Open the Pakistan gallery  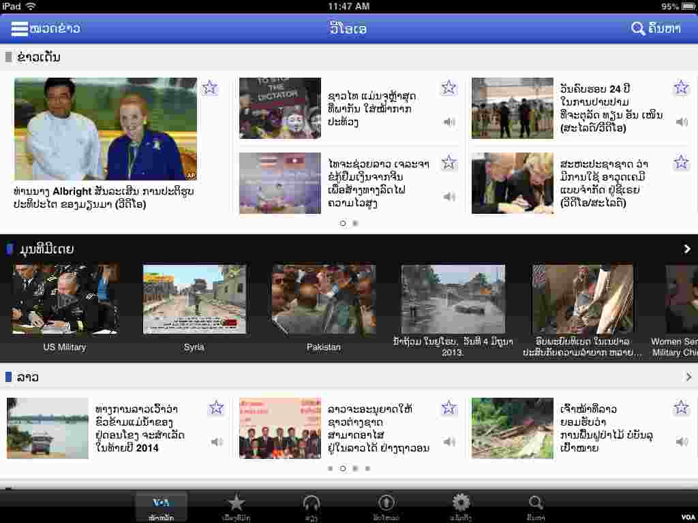click(324, 299)
